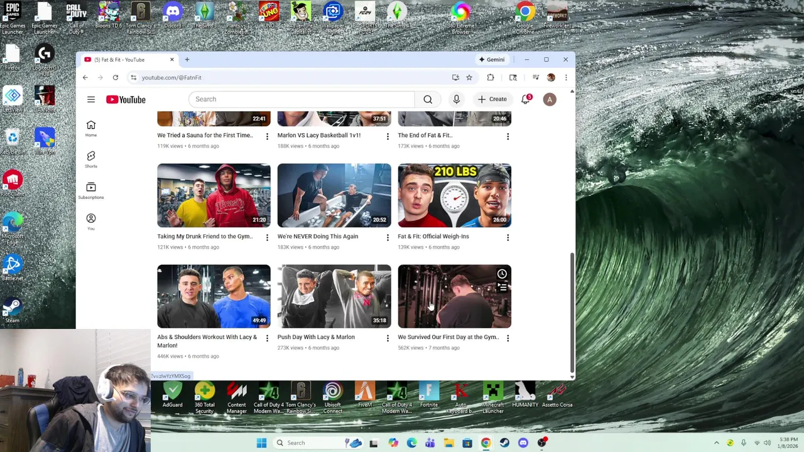Open options for We Survived Our First Day
This screenshot has height=452, width=804.
coord(508,338)
